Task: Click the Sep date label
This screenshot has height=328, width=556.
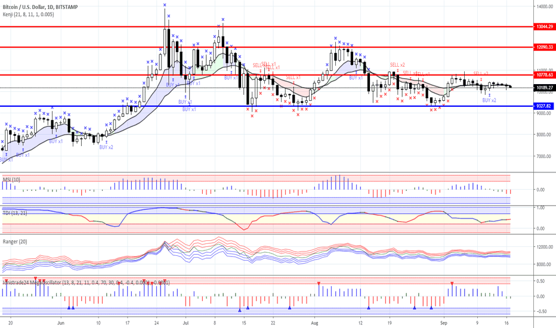Action: 444,323
